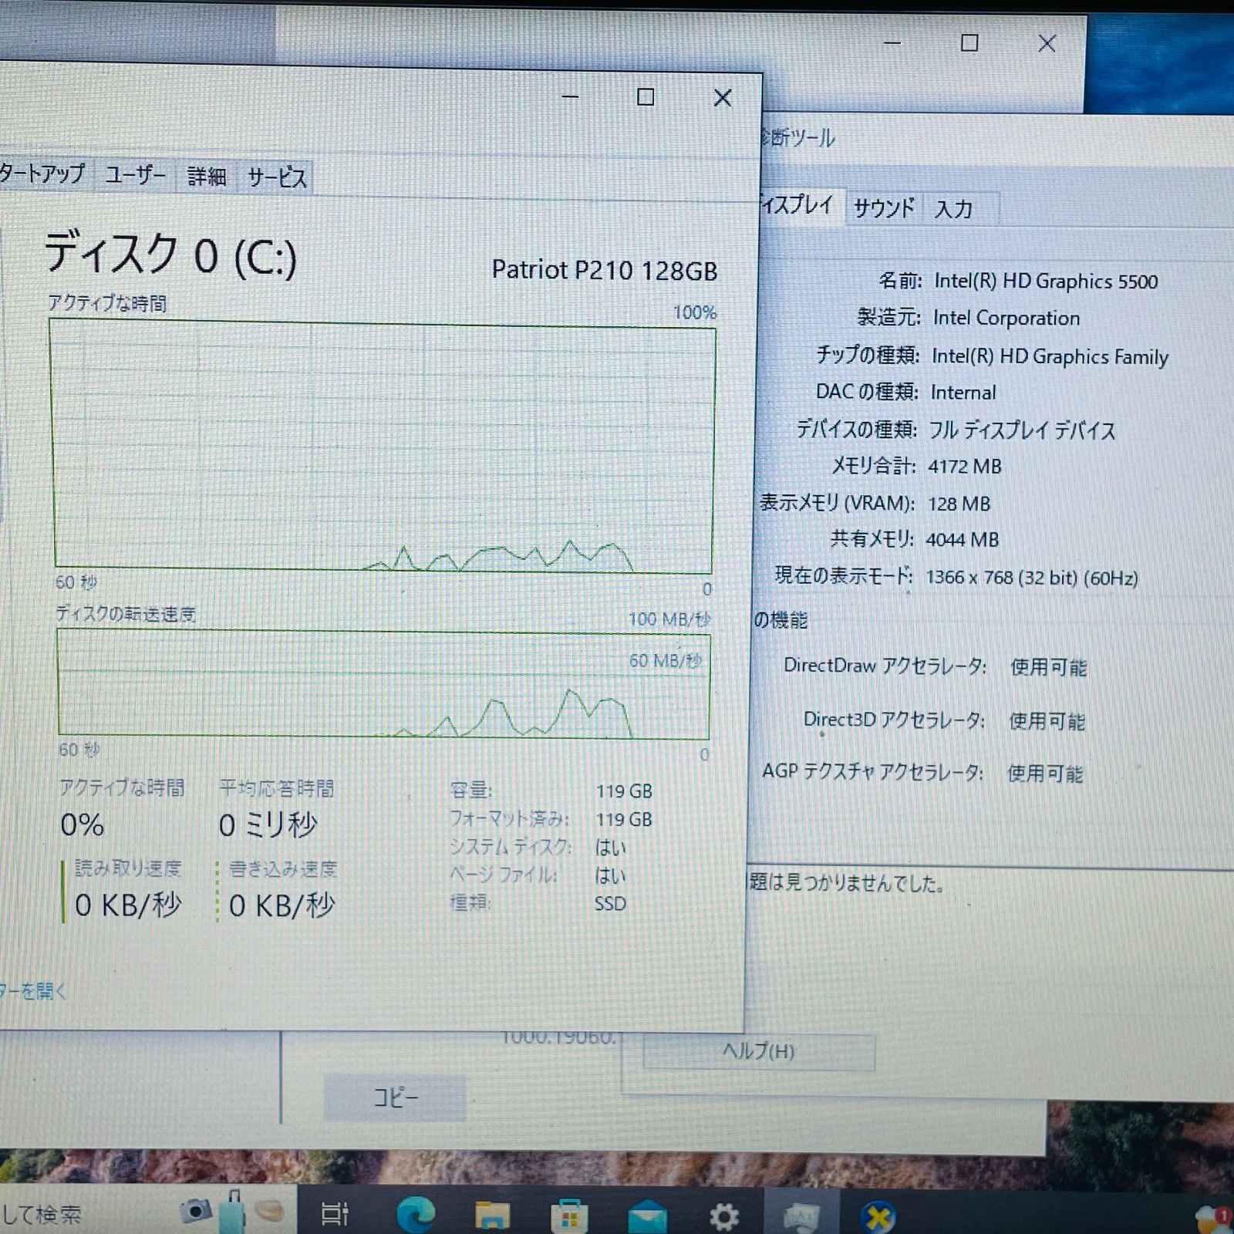Click the 'Internal' DAC type value

pyautogui.click(x=963, y=393)
